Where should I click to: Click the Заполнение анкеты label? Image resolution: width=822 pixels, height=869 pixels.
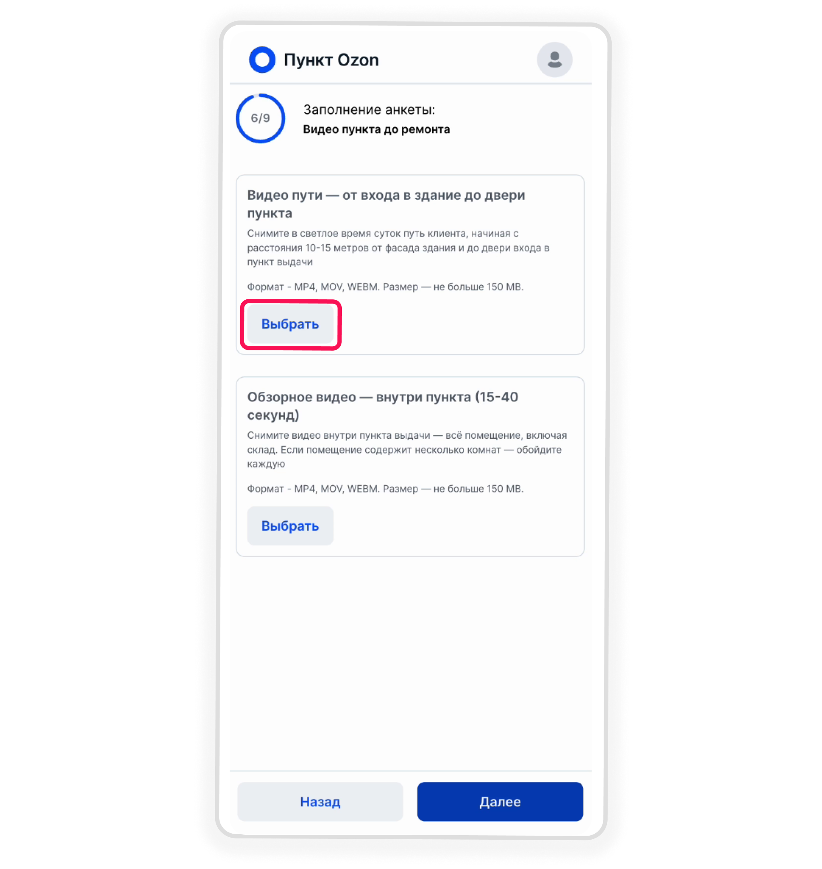click(369, 109)
